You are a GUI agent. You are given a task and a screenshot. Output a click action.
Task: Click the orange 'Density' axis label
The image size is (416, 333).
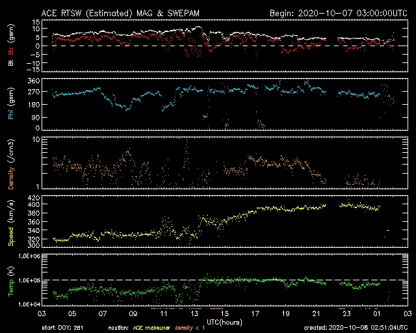[x=11, y=178]
